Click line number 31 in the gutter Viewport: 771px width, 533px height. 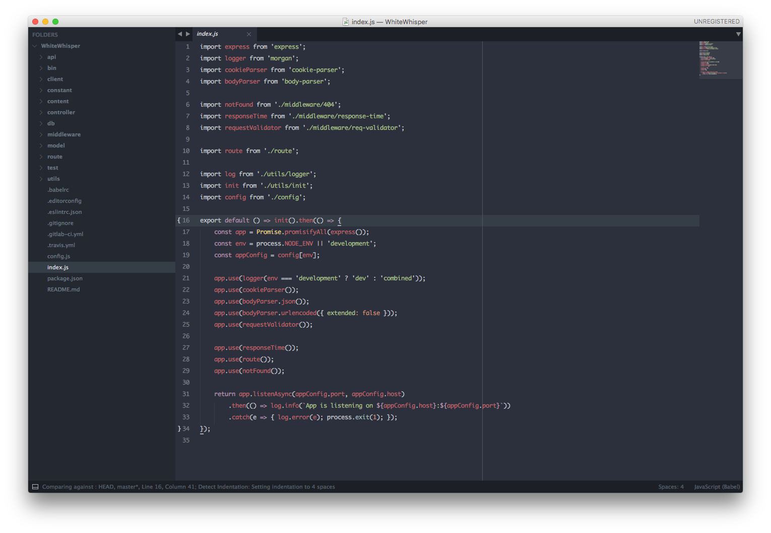pyautogui.click(x=186, y=394)
